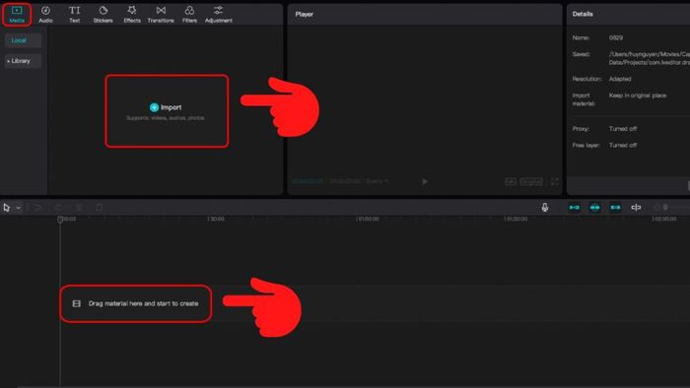The width and height of the screenshot is (690, 388).
Task: Open the Adjustment tab
Action: tap(218, 14)
